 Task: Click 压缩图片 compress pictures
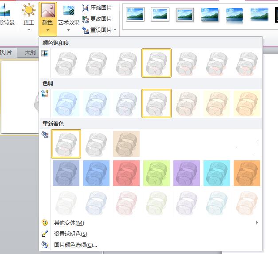point(97,8)
